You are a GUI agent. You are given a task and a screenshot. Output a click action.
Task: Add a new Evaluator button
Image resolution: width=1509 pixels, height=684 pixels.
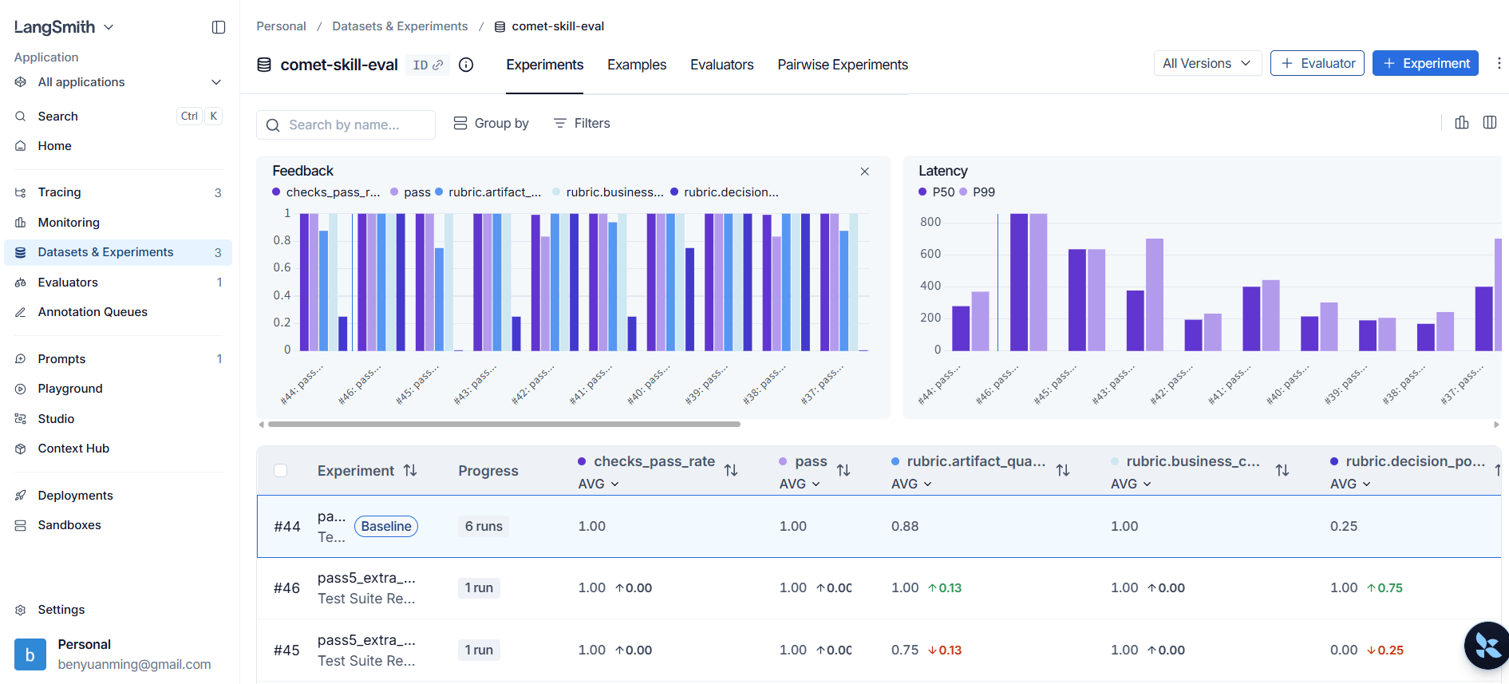pos(1317,63)
